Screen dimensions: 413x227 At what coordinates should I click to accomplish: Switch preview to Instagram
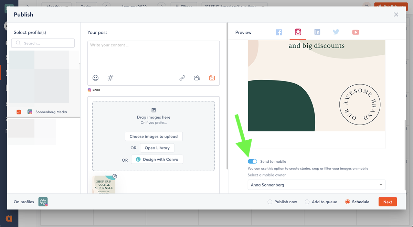pyautogui.click(x=298, y=32)
